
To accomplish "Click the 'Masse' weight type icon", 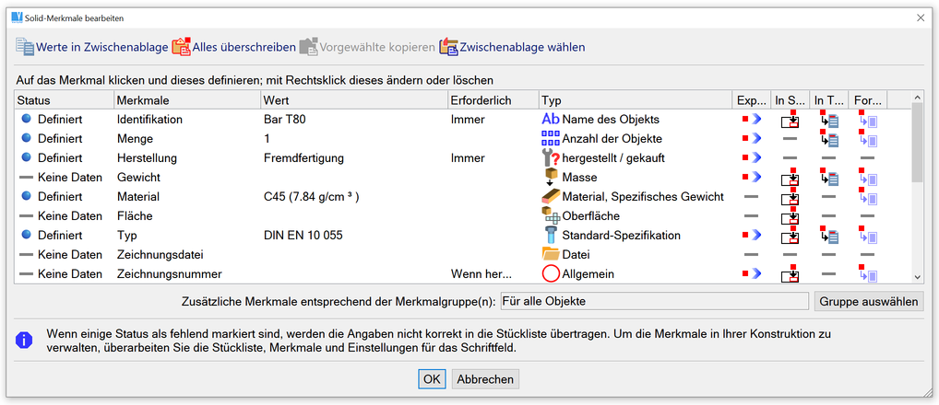I will coord(551,178).
